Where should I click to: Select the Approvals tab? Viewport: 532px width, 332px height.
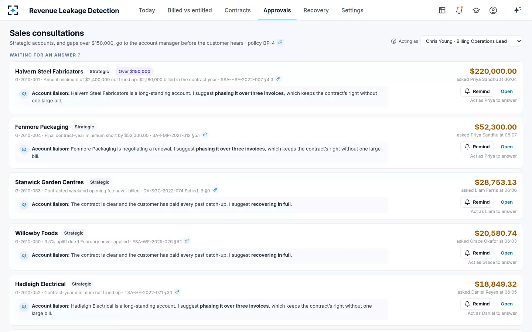pos(277,10)
